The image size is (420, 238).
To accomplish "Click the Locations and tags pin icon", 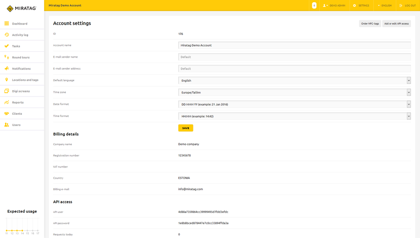I will click(7, 80).
